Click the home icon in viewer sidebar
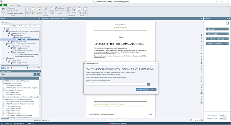The image size is (231, 125). pos(202,85)
